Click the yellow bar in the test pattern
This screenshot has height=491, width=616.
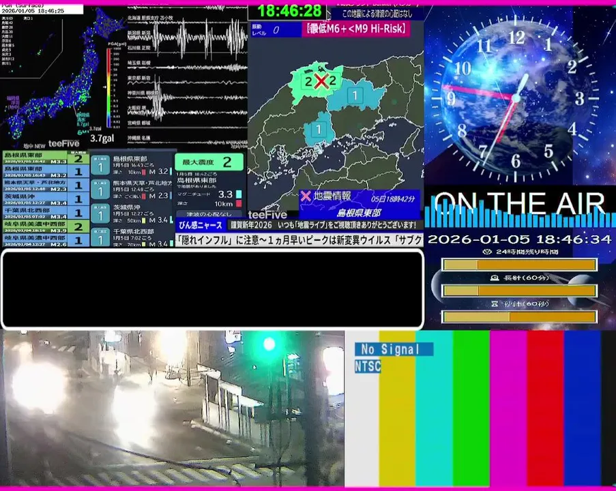click(397, 408)
